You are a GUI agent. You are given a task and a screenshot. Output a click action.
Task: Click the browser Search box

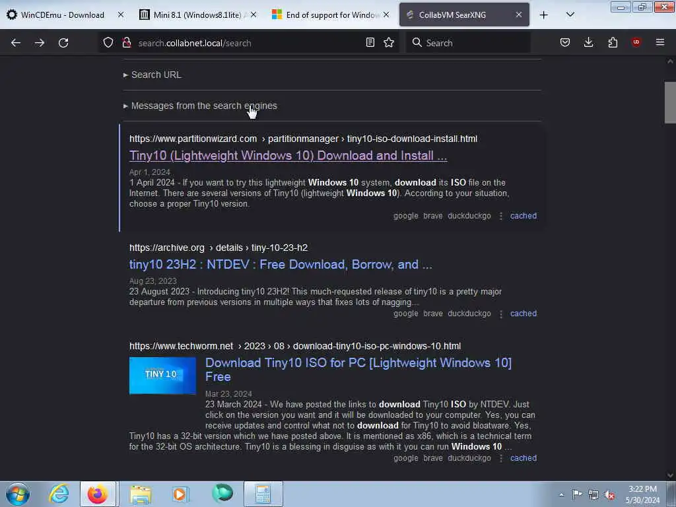468,43
